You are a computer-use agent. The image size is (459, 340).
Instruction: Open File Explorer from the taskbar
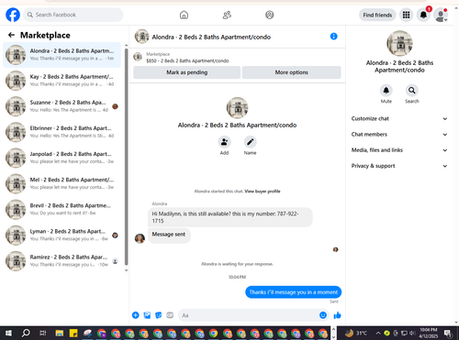(x=60, y=333)
